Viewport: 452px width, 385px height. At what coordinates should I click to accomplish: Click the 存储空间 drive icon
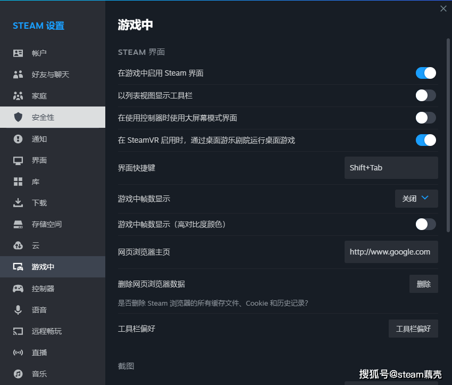pos(18,224)
